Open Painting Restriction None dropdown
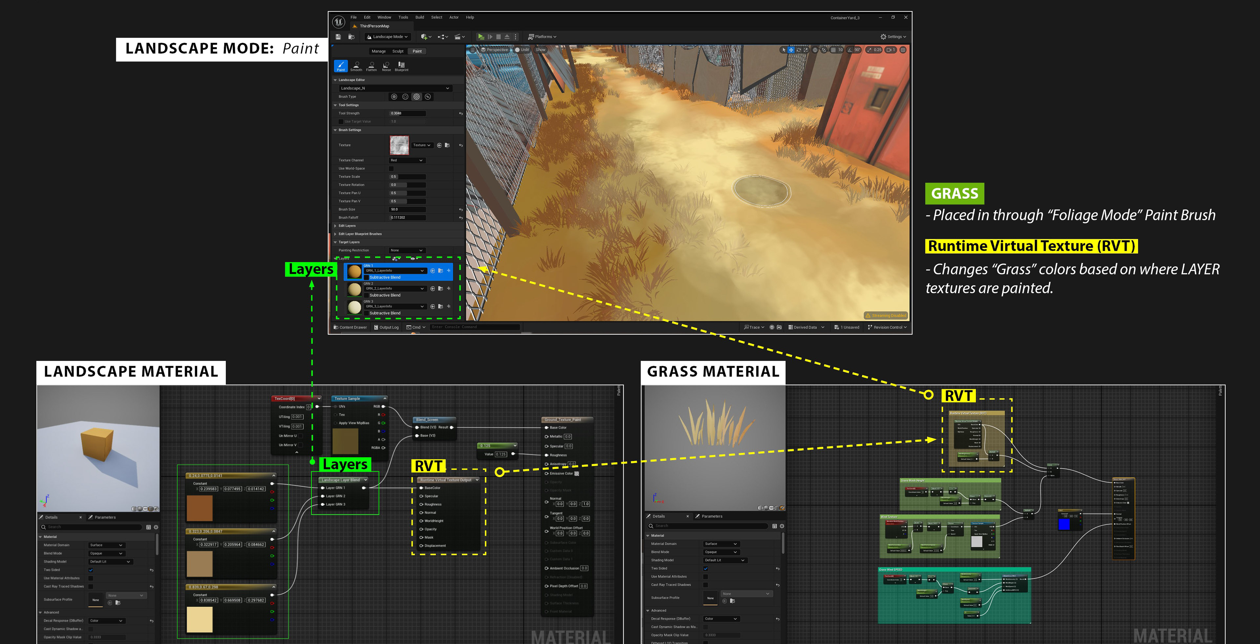 [407, 250]
